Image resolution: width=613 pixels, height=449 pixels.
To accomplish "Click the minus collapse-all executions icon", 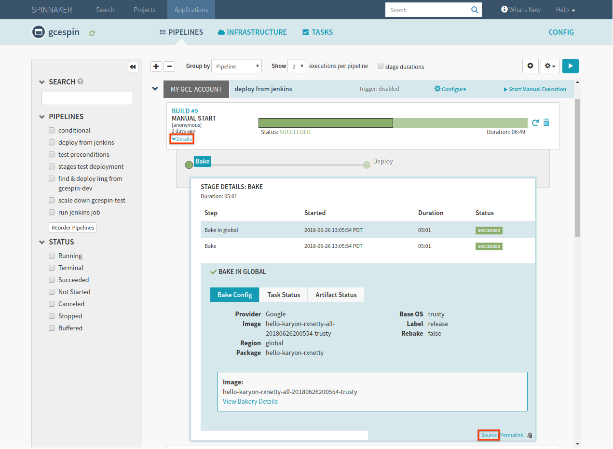I will (169, 67).
